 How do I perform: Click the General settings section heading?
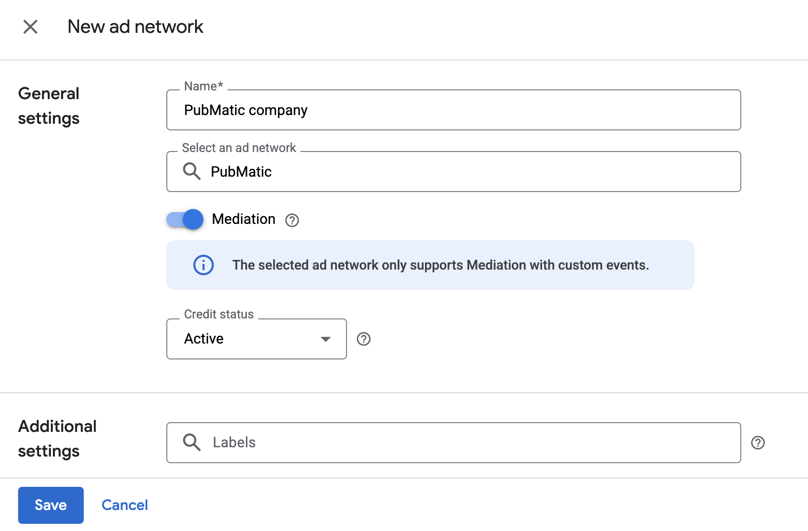tap(49, 106)
